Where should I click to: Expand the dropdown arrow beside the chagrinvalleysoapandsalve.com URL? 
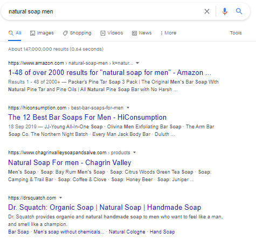pyautogui.click(x=134, y=153)
